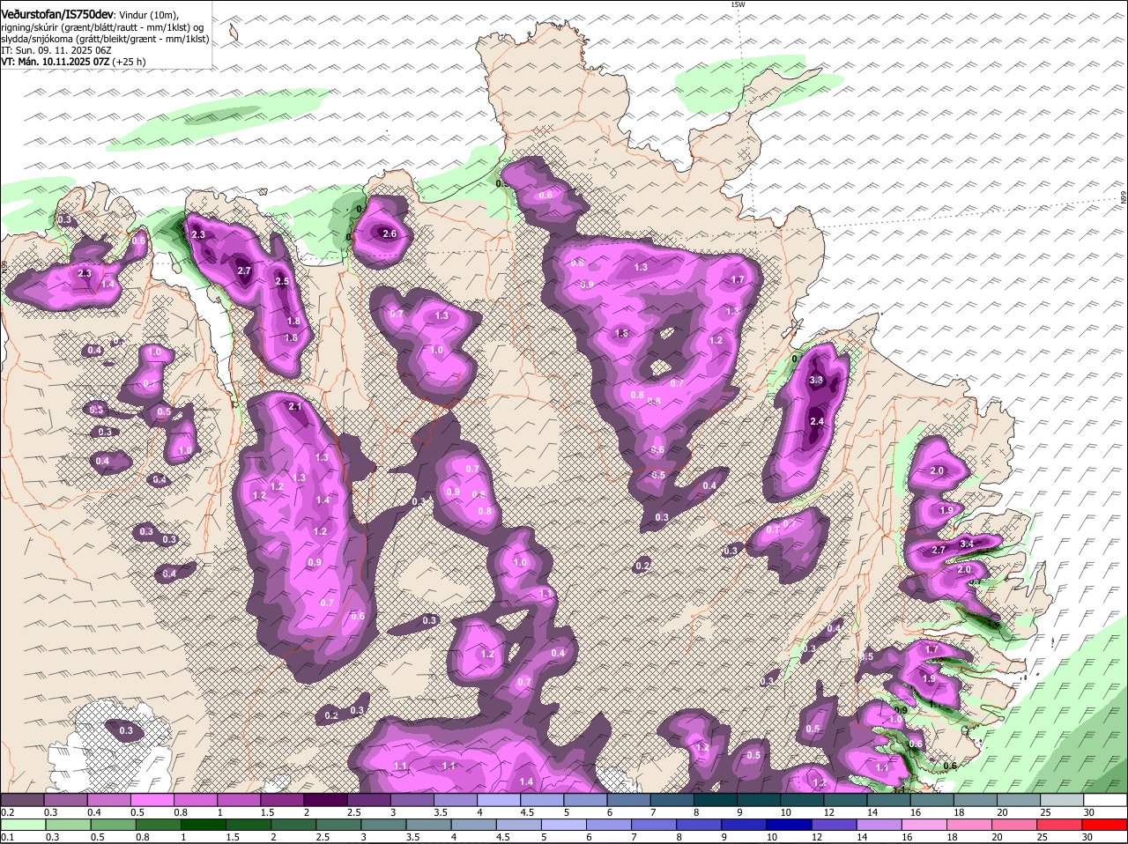1128x844 pixels.
Task: Select dark green rain swatch between 1 and 1.5
Action: click(203, 825)
